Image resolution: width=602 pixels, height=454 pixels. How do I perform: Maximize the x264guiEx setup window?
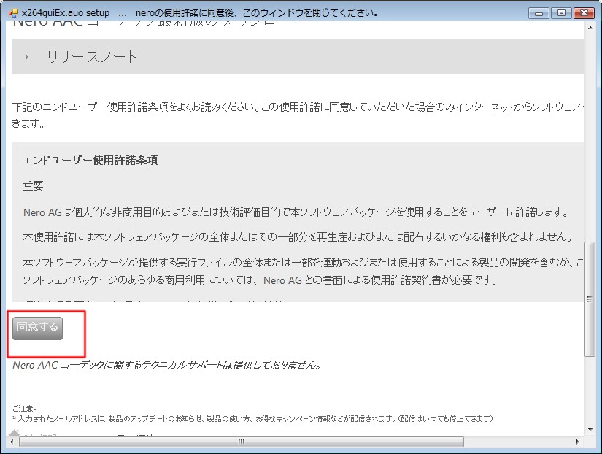coord(560,12)
